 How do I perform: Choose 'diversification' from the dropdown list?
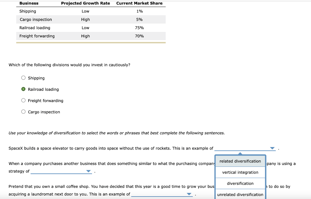tap(240, 183)
